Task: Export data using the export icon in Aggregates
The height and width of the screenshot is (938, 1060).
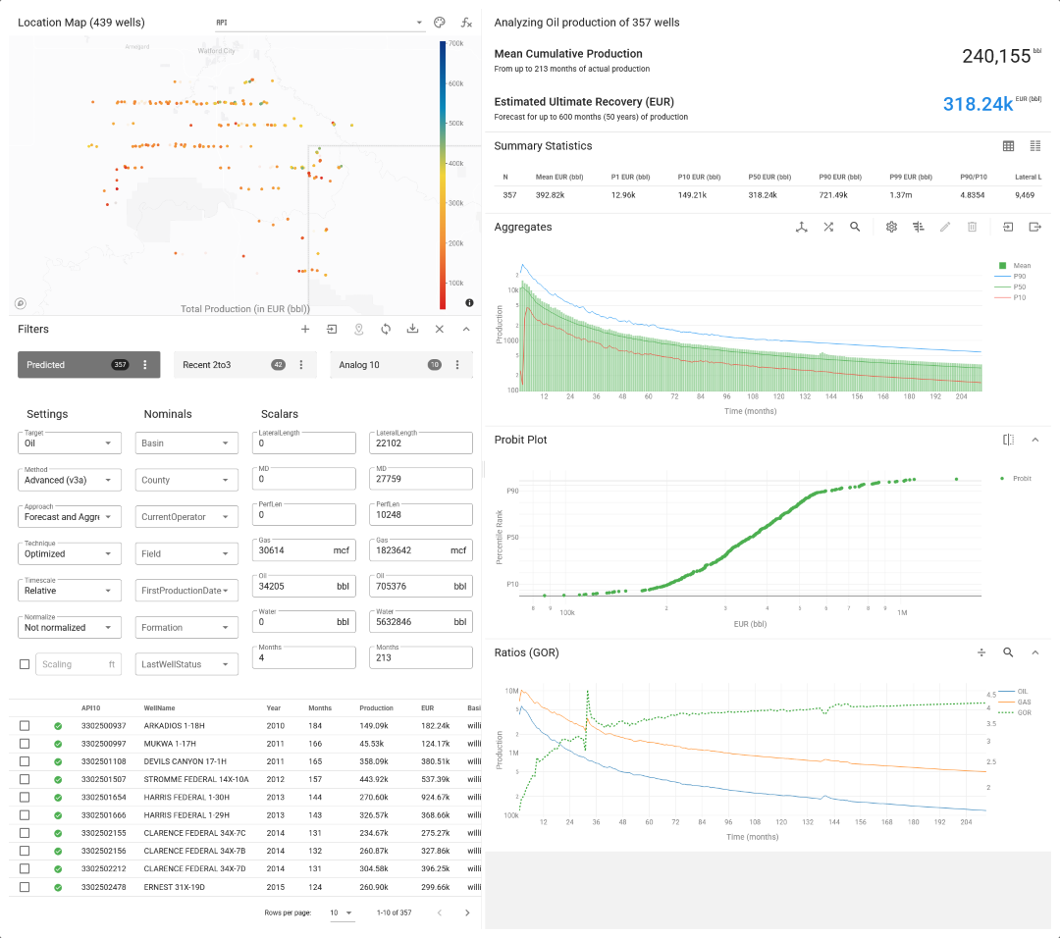Action: coord(1034,227)
